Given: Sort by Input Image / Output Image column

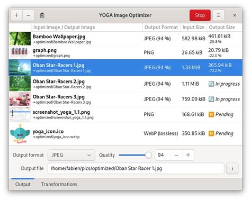Looking at the screenshot, I should (x=86, y=28).
